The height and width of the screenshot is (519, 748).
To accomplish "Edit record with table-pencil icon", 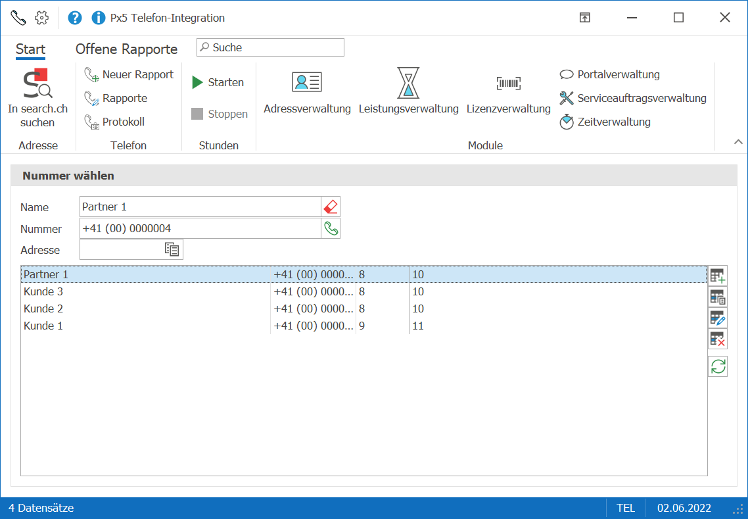I will (x=718, y=318).
